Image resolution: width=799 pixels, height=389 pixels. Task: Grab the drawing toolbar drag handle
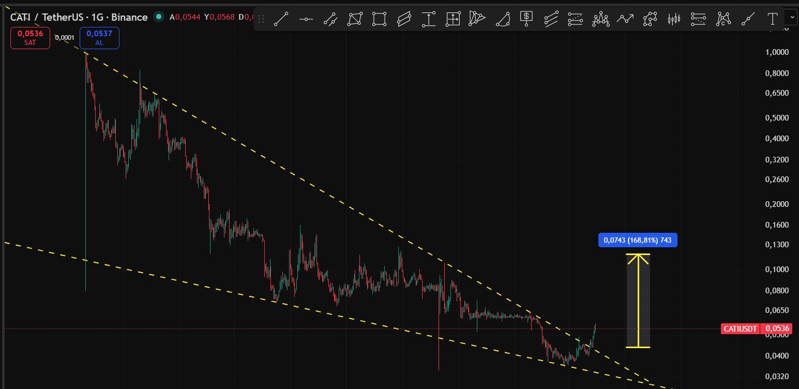[x=261, y=19]
